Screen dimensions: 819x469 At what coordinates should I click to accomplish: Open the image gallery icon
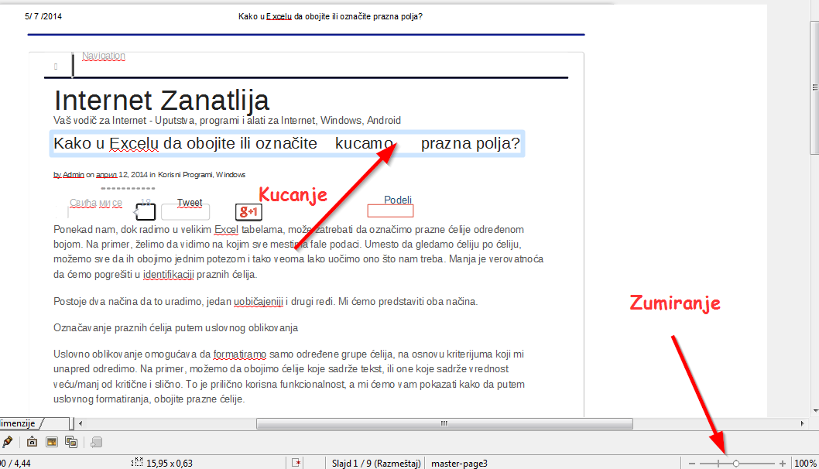[x=71, y=442]
